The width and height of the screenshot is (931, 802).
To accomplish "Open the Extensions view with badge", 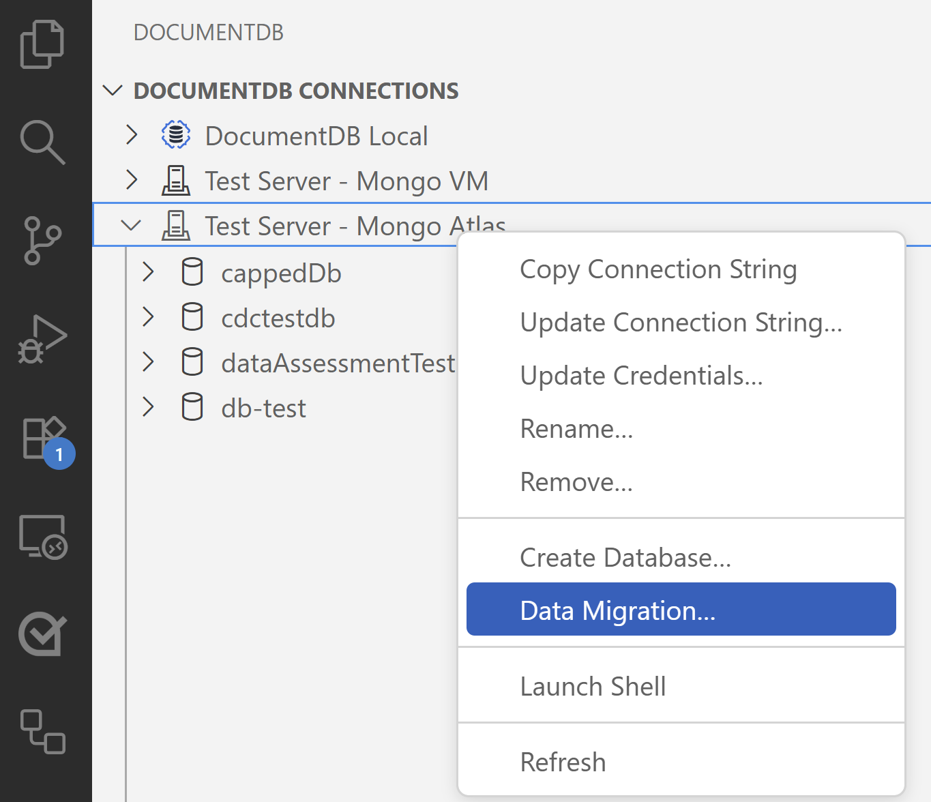I will click(43, 439).
